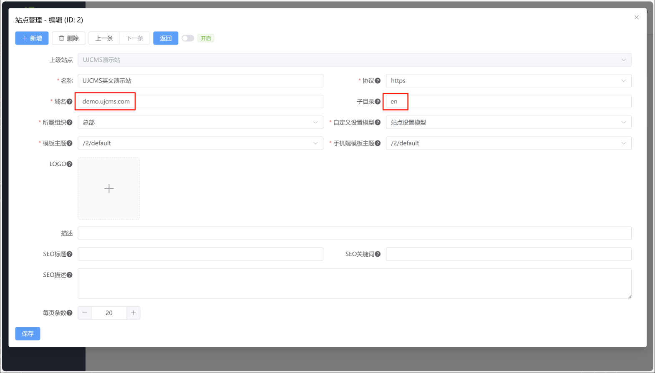
Task: Click help icon beside 协议 label
Action: [378, 81]
